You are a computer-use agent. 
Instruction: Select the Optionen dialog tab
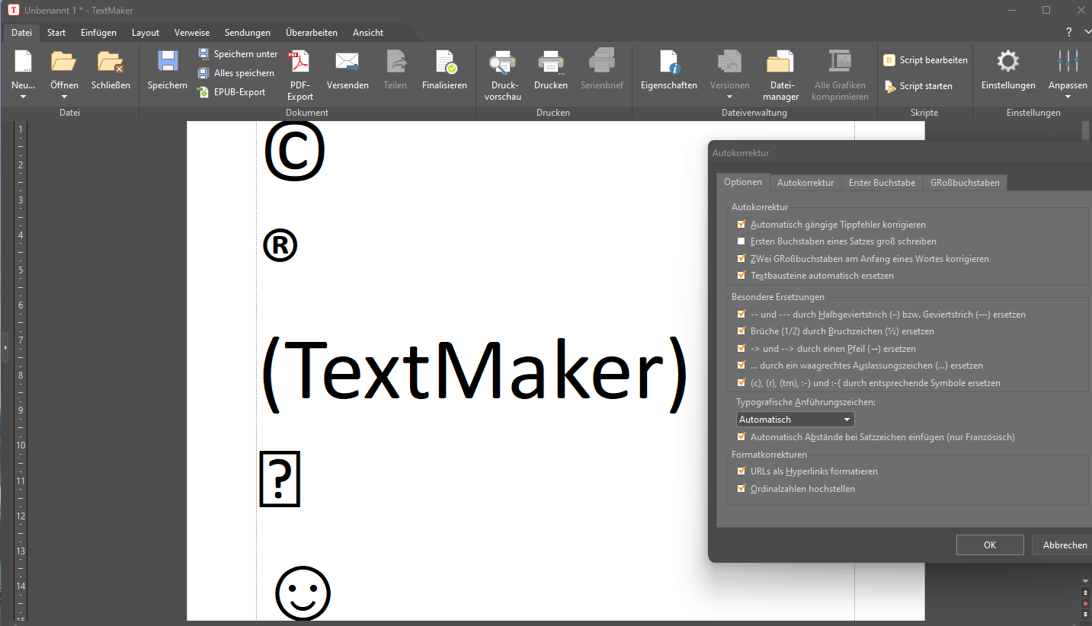click(743, 182)
